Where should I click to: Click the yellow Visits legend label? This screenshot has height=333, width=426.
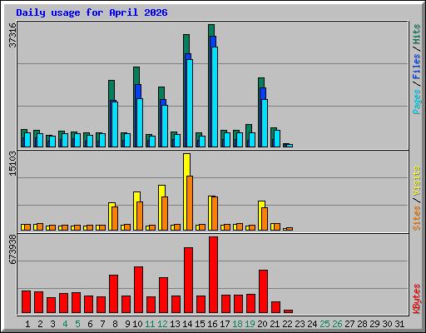coord(416,181)
